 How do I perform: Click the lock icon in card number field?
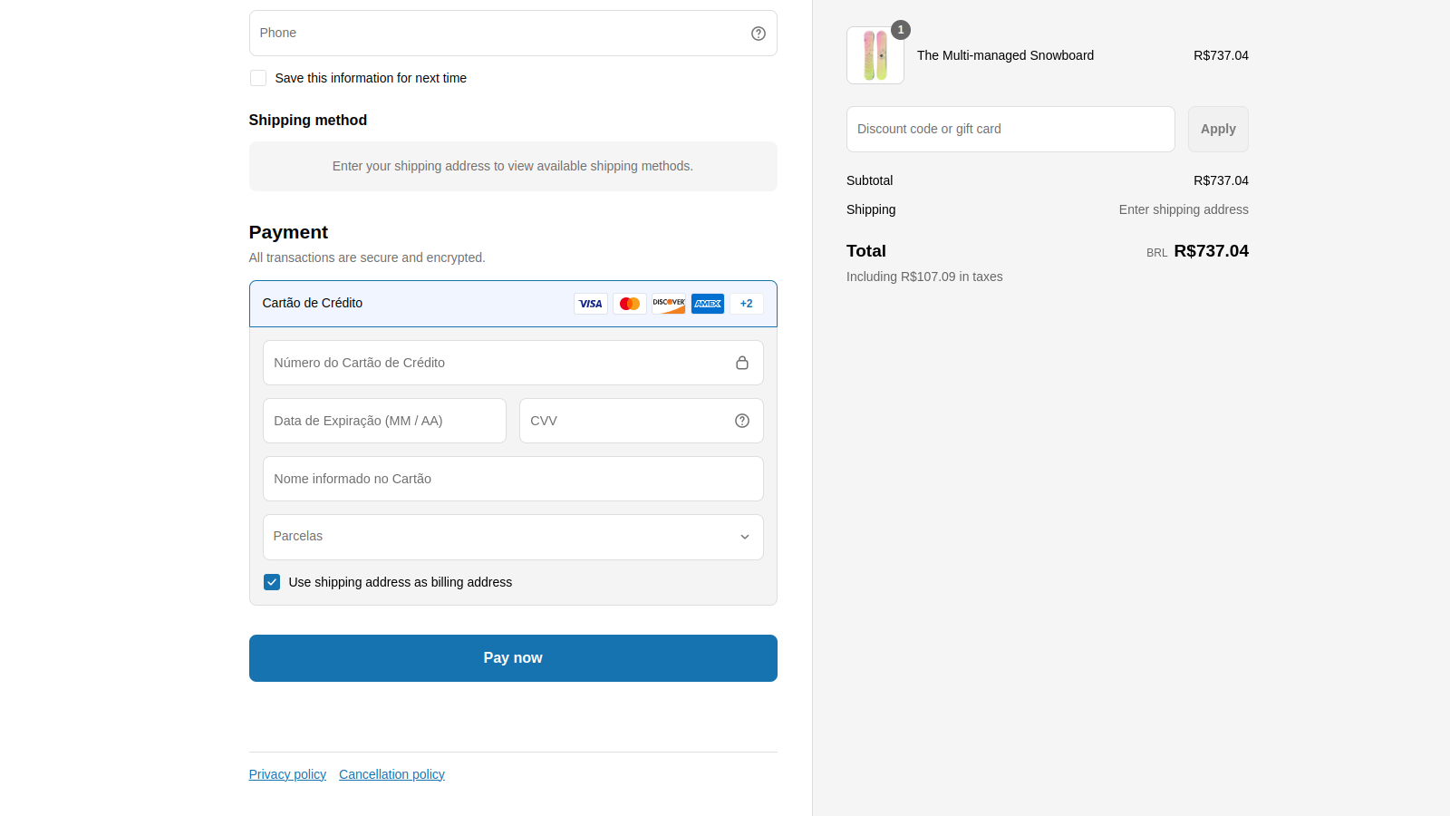(742, 363)
